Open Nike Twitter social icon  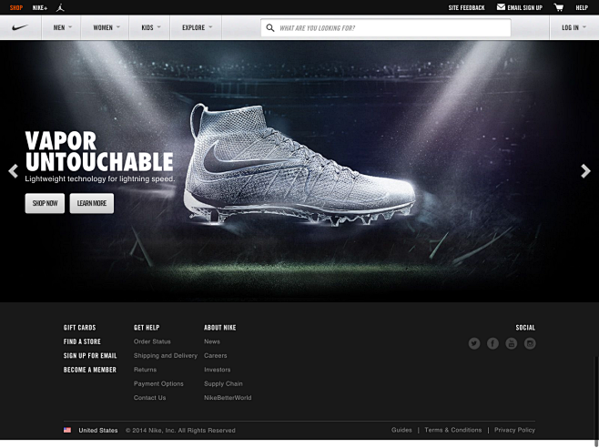[x=474, y=343]
